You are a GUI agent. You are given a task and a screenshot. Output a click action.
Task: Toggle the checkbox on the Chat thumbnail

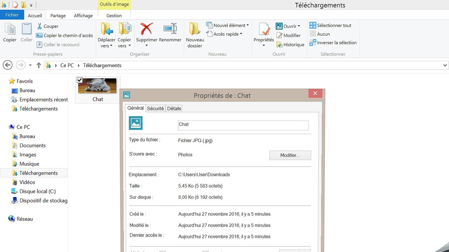coord(80,80)
